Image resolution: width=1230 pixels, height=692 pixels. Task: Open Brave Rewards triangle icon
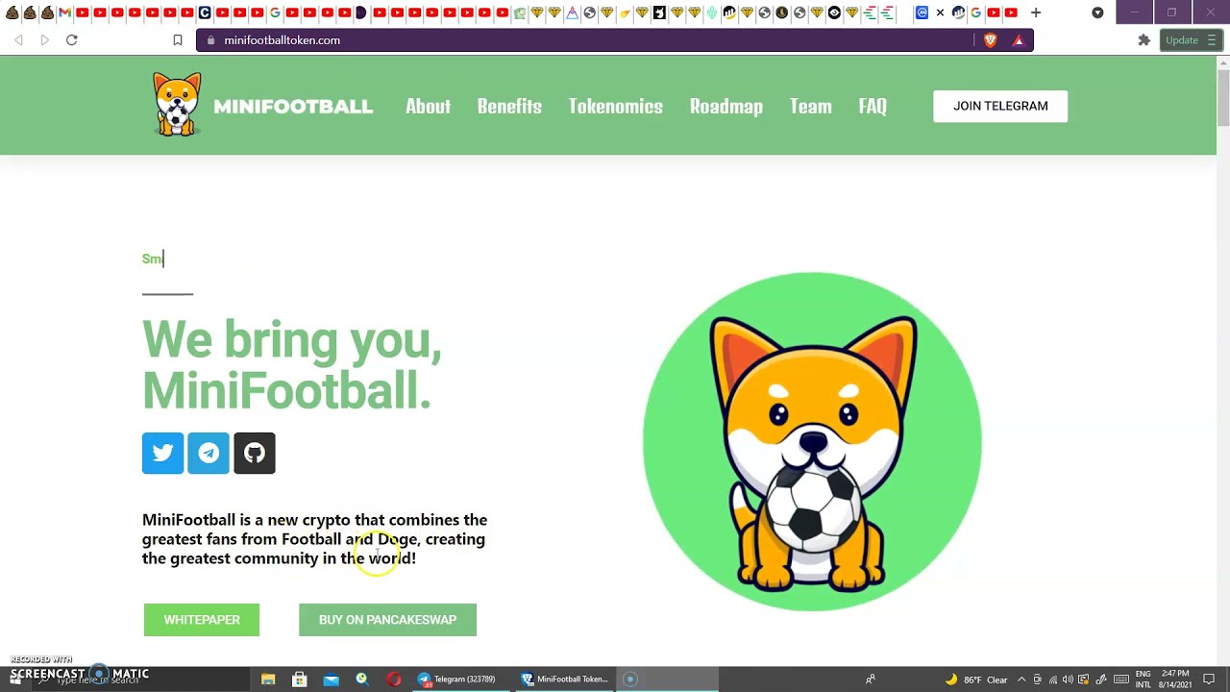coord(1019,40)
